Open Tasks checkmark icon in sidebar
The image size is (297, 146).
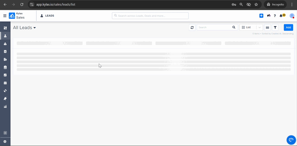point(5,75)
